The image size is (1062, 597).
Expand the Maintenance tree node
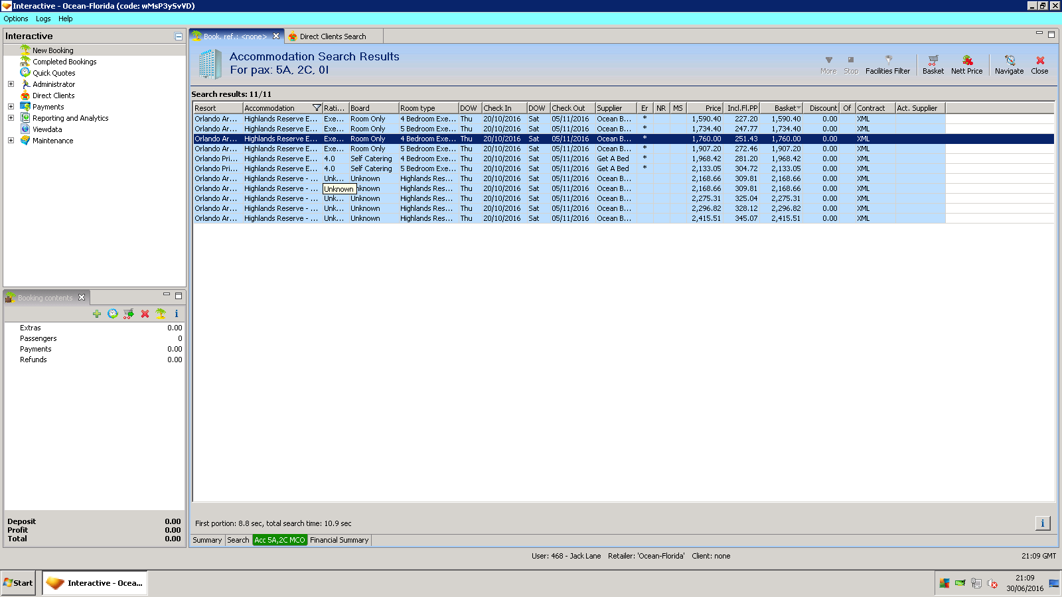11,141
